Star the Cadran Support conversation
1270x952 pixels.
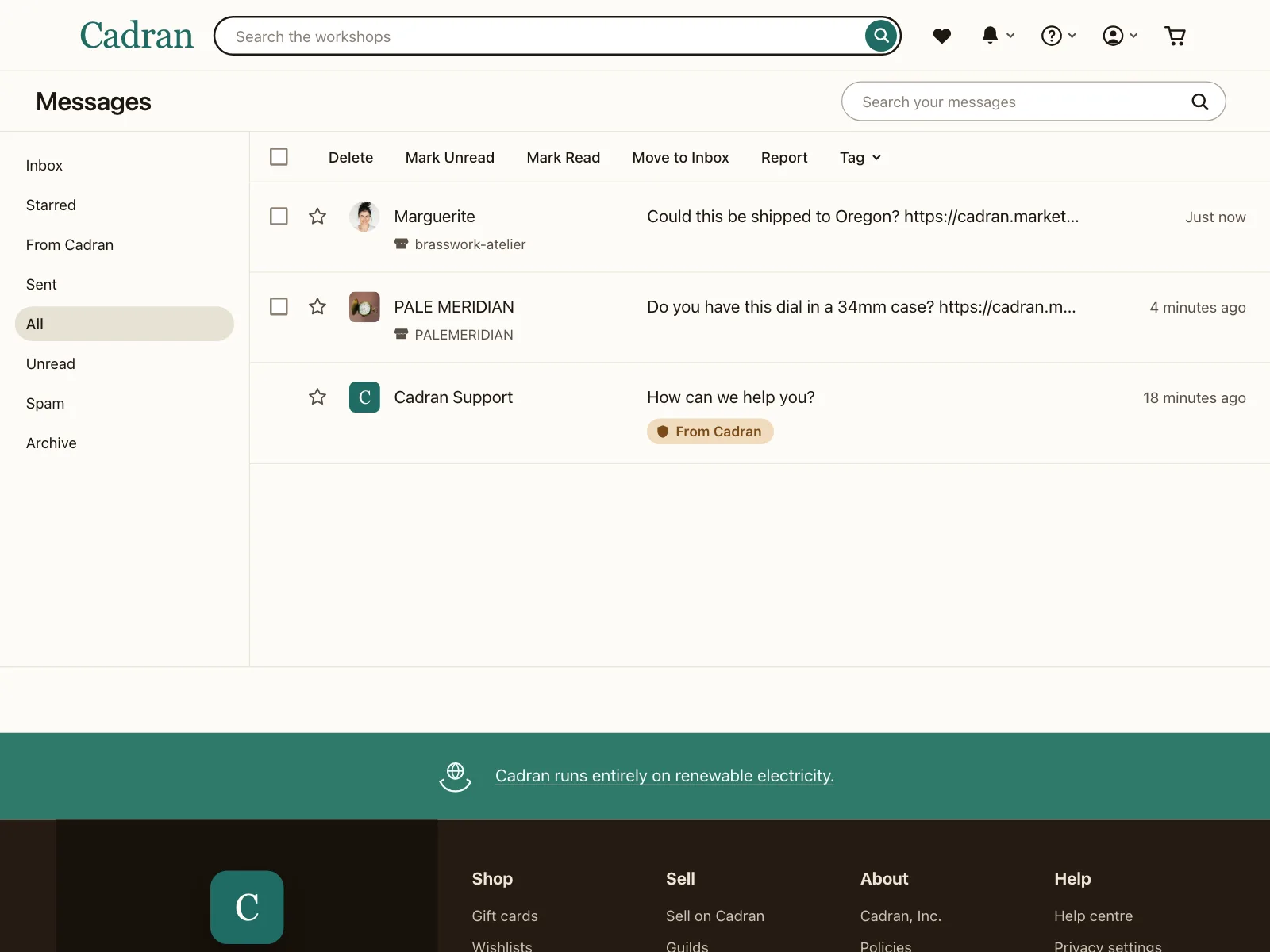(x=317, y=397)
